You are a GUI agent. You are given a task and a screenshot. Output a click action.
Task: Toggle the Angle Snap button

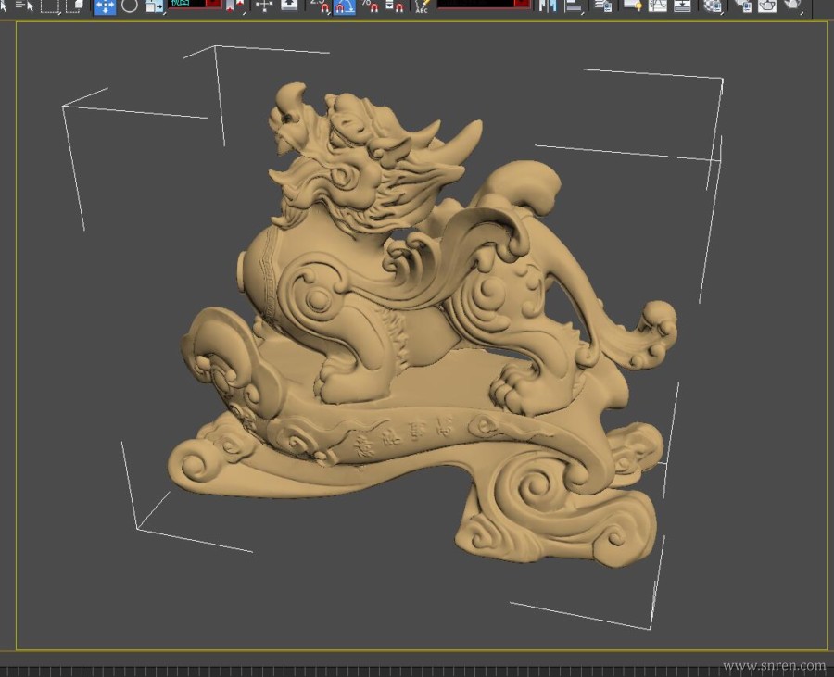[x=345, y=6]
